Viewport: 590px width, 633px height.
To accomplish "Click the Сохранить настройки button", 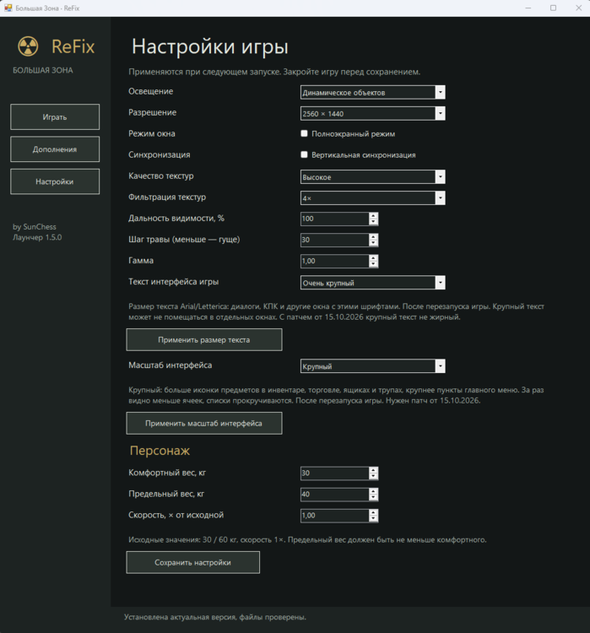I will click(x=193, y=562).
